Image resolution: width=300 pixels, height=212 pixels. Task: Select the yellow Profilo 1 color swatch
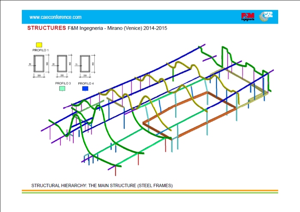tap(39, 45)
